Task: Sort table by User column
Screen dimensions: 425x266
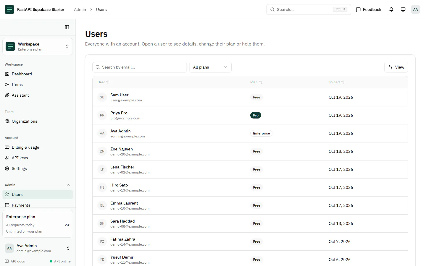Action: point(104,82)
